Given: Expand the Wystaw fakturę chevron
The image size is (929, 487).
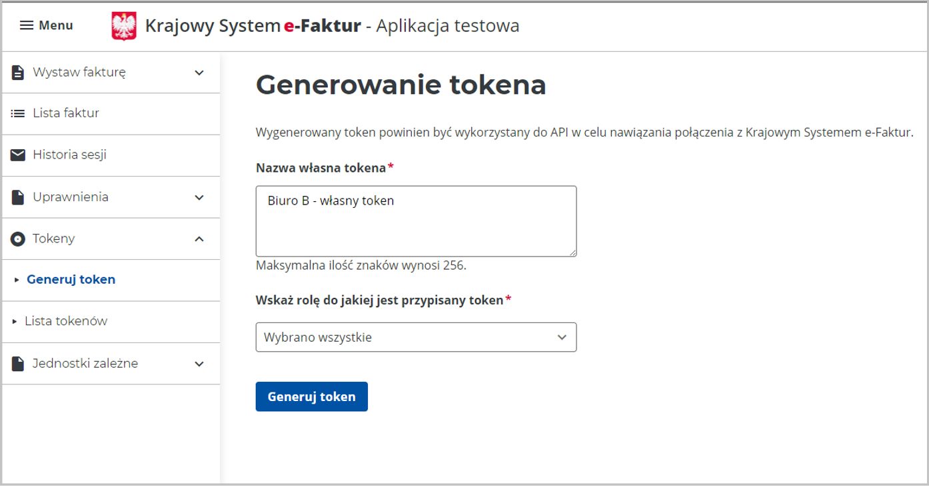Looking at the screenshot, I should (199, 73).
